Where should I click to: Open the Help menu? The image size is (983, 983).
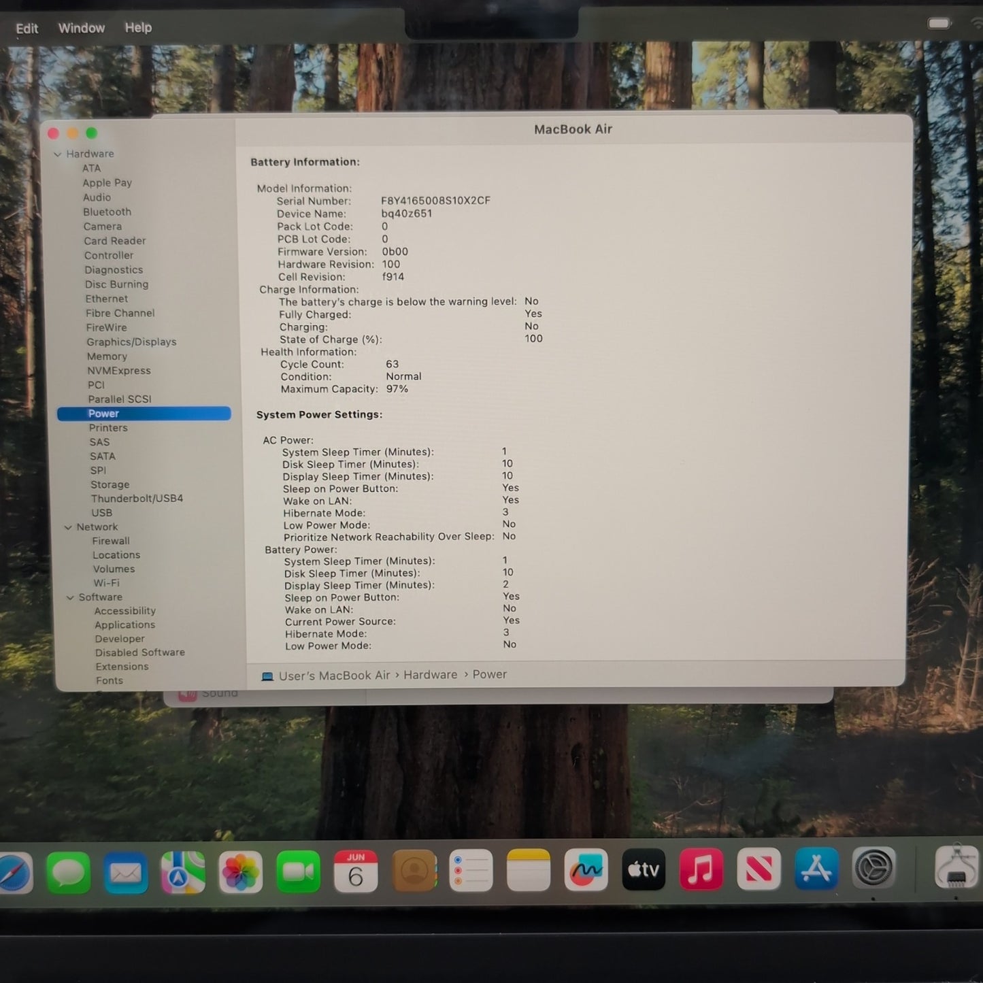pyautogui.click(x=138, y=27)
